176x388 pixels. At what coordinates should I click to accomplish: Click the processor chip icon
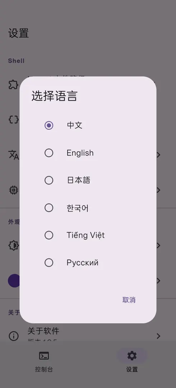pyautogui.click(x=14, y=190)
